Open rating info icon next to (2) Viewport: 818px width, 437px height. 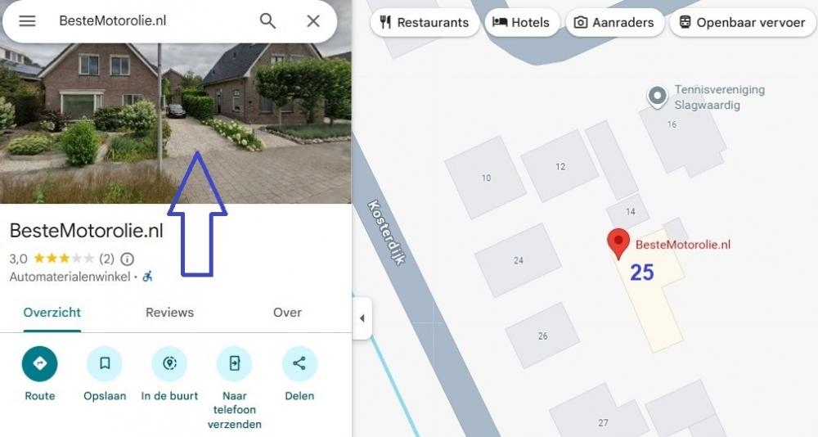point(128,259)
